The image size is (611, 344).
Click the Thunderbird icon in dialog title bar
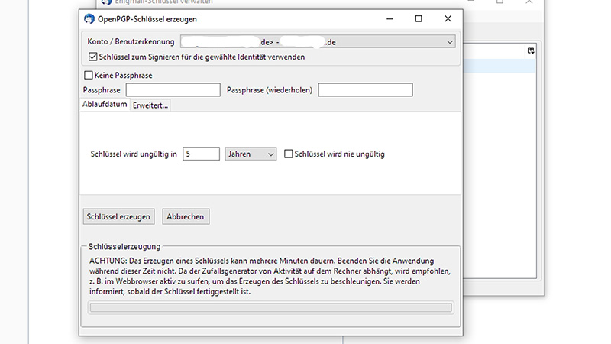89,18
